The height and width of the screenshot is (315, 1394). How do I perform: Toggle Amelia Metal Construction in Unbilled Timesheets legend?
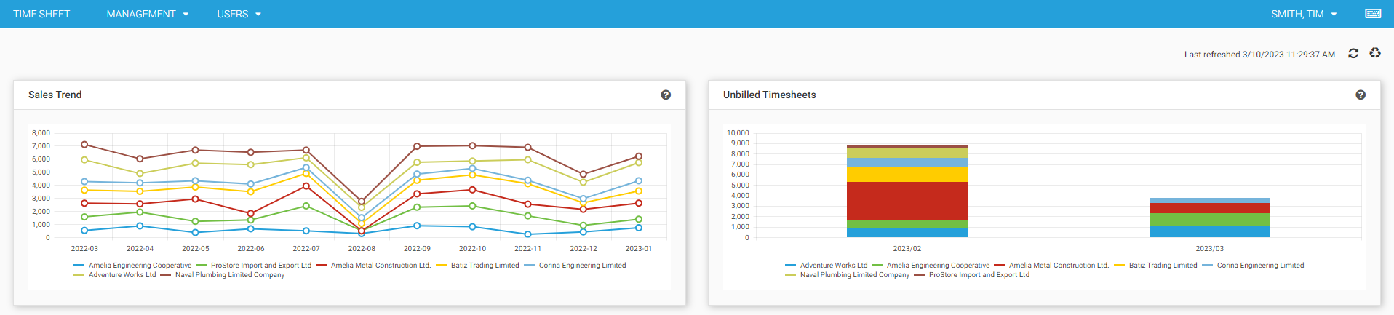click(1051, 266)
